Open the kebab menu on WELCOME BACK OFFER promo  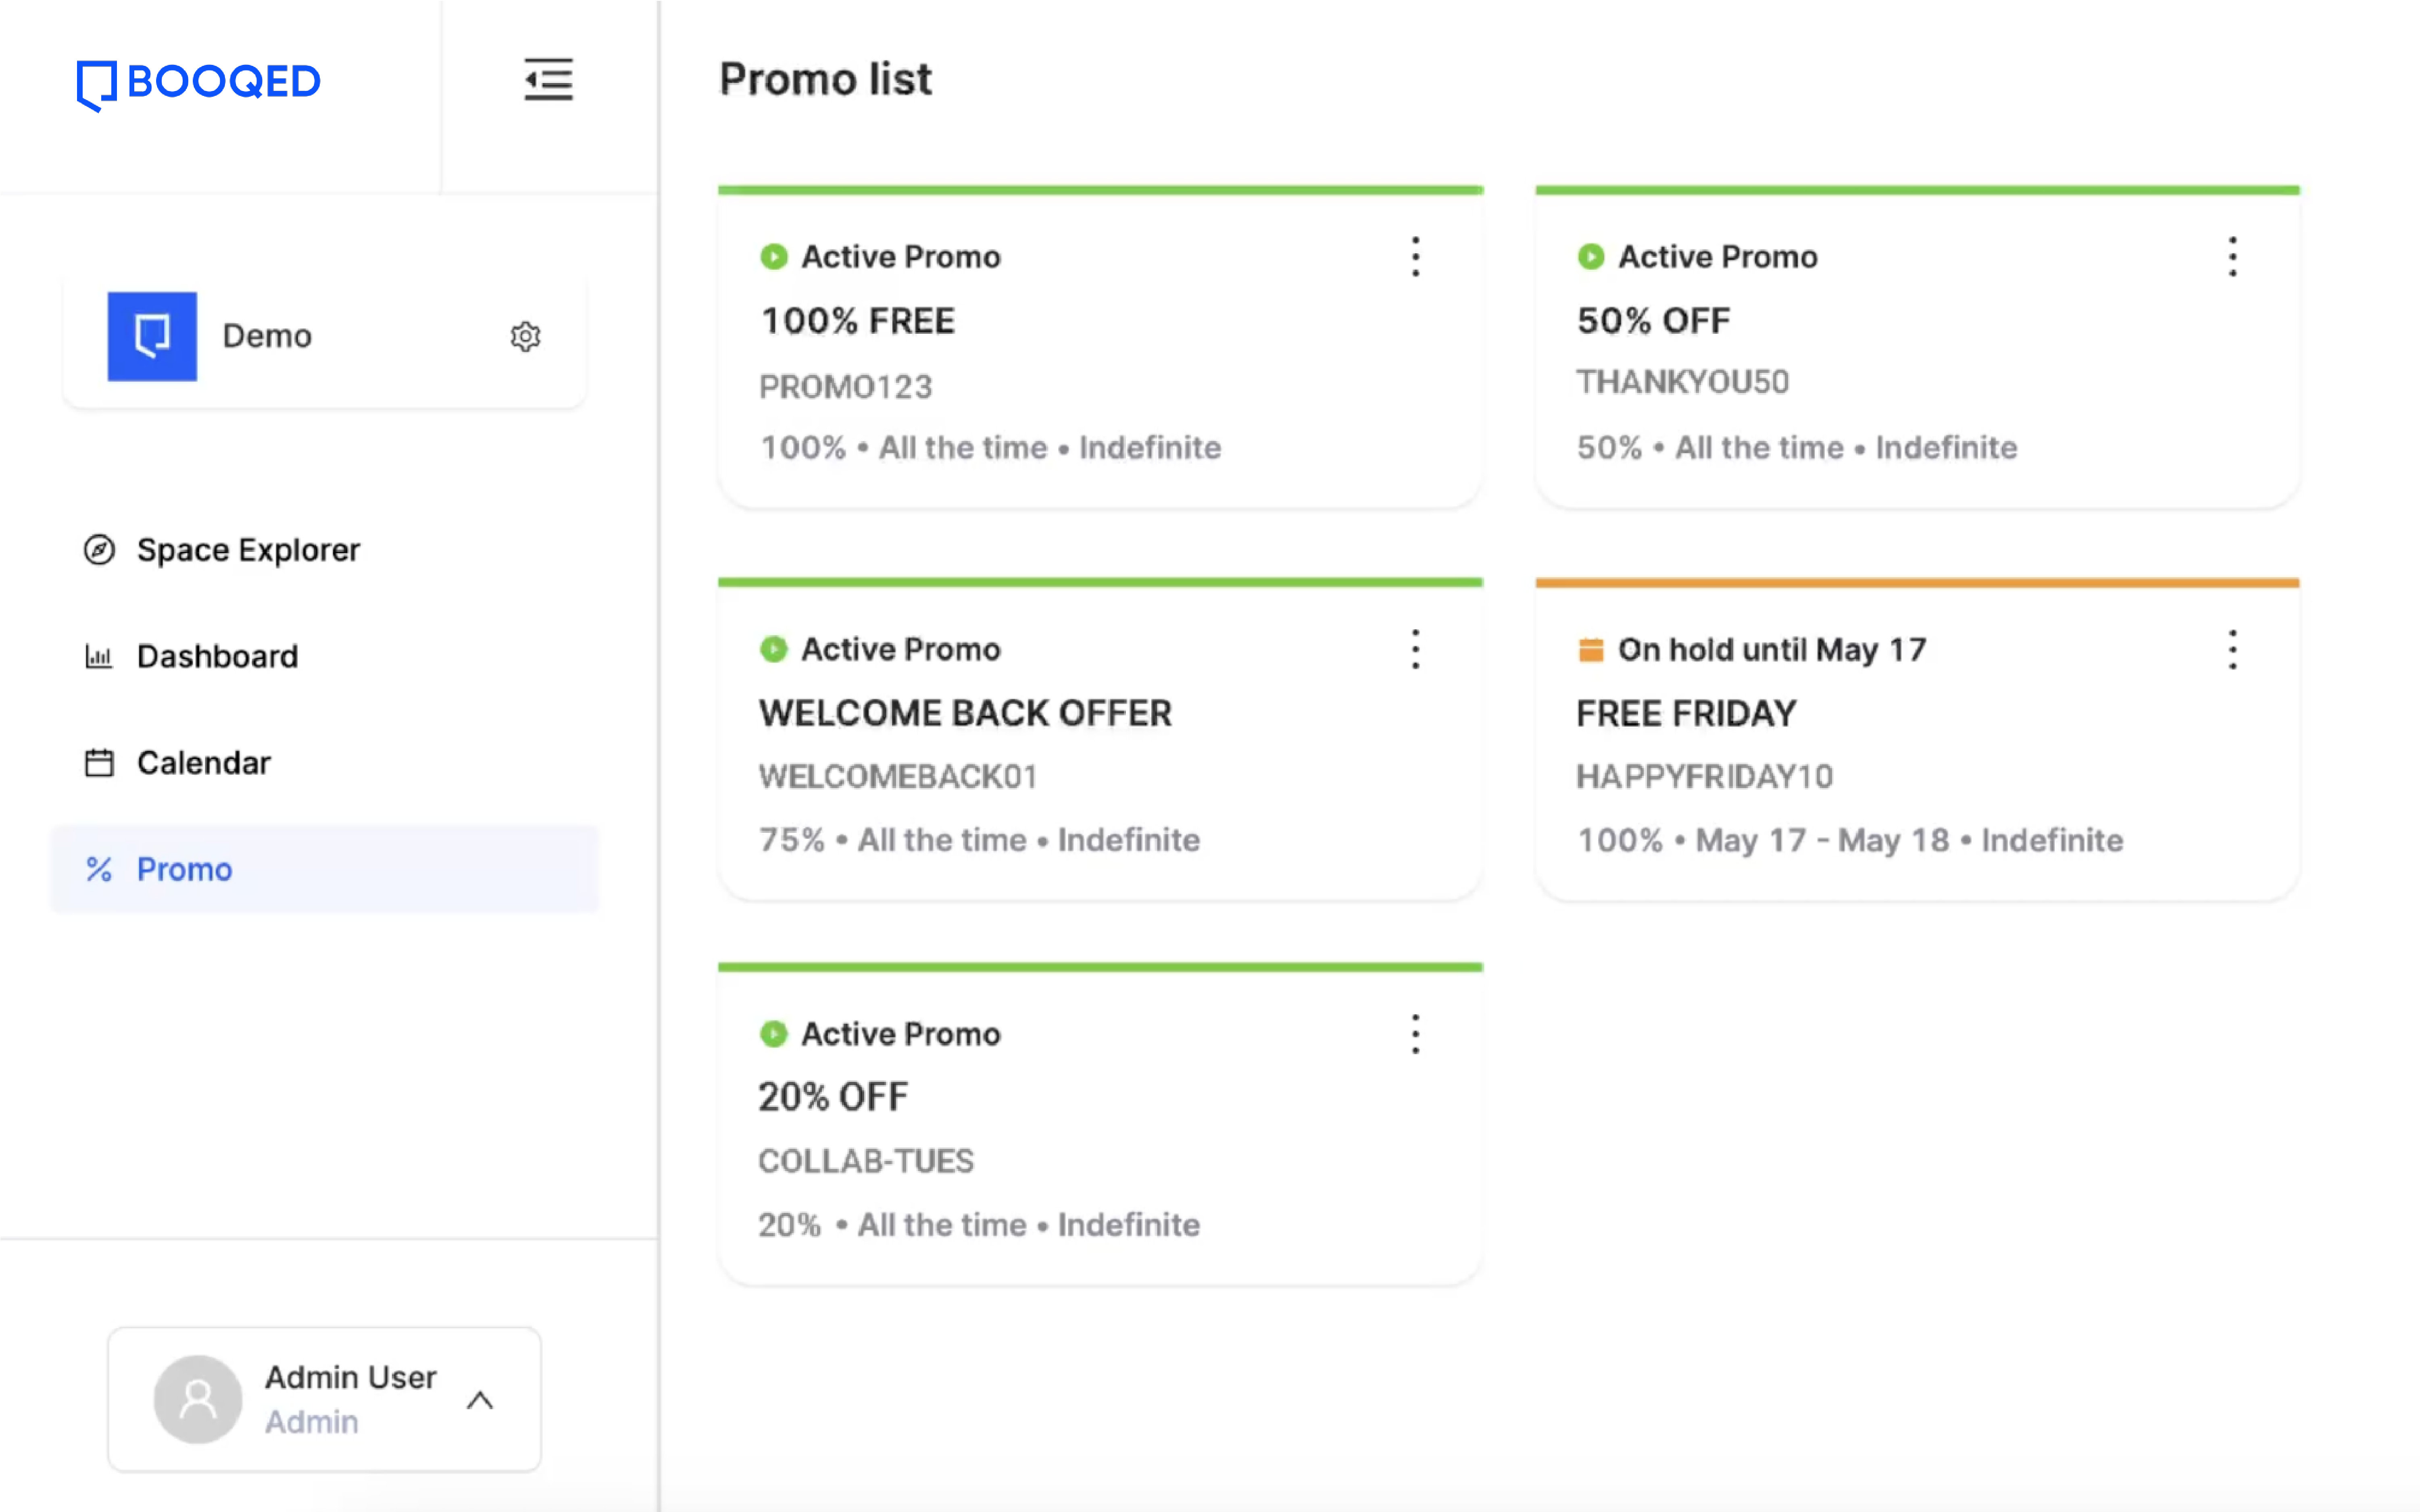coord(1415,649)
